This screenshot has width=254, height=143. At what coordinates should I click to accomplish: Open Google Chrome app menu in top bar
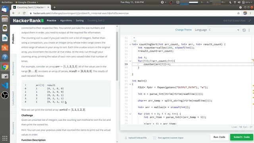27,2
